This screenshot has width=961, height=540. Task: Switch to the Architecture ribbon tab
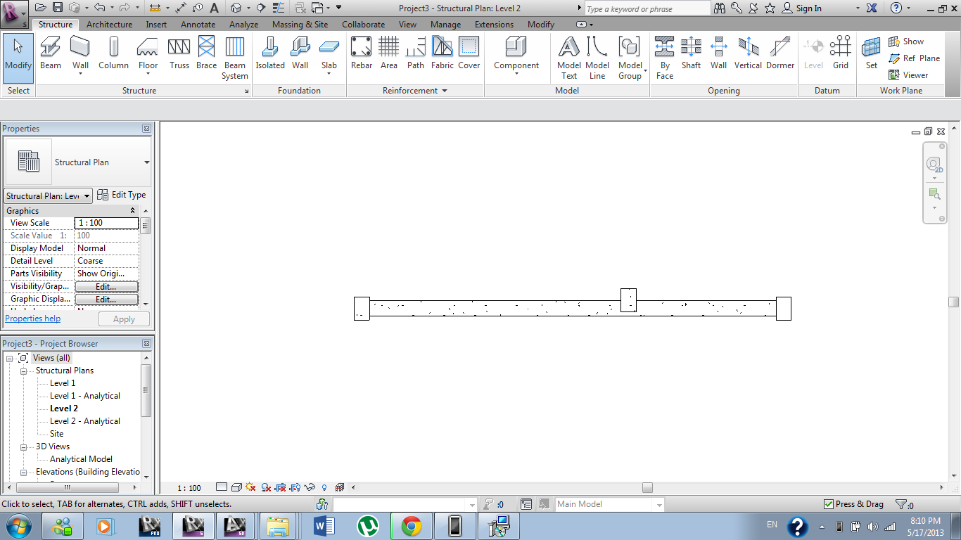pyautogui.click(x=109, y=25)
